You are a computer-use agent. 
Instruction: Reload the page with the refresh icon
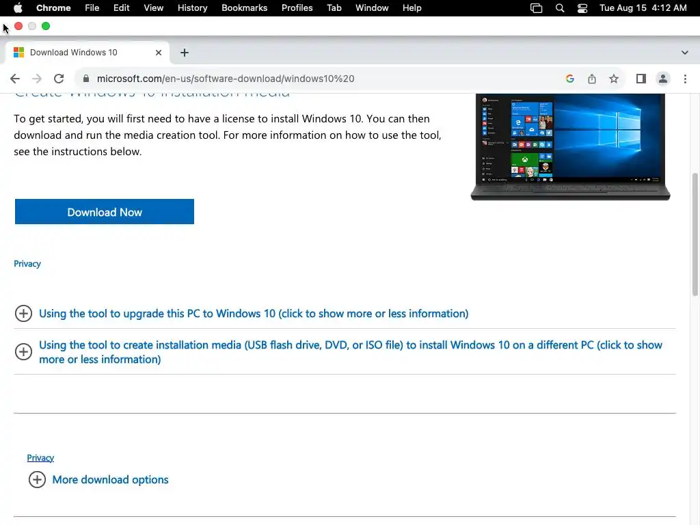(59, 79)
